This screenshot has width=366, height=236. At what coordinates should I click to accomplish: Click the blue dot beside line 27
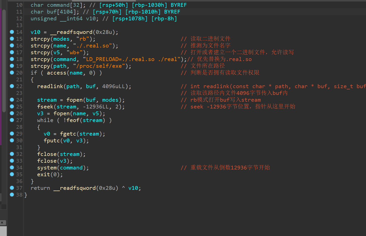[12, 120]
